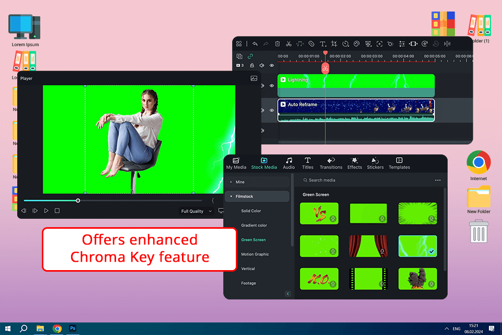Click the stop square button in Player

tap(57, 210)
